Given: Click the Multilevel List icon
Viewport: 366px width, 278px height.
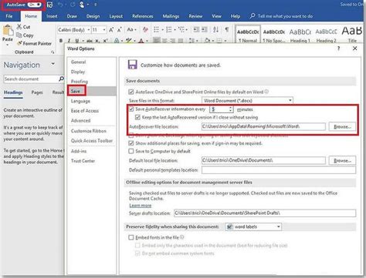Looking at the screenshot, I should 181,30.
